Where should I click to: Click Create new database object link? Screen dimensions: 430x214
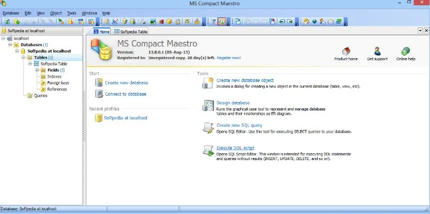245,80
